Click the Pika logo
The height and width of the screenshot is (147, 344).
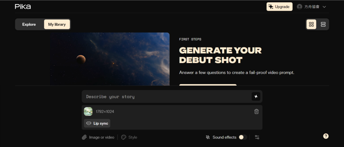pyautogui.click(x=23, y=7)
